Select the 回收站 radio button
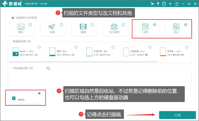Image resolution: width=199 pixels, height=121 pixels. click(39, 93)
